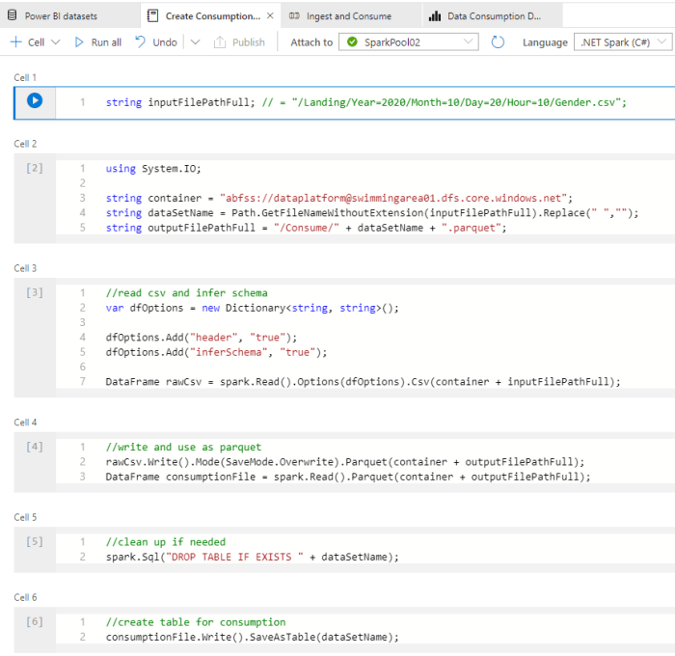Click the '//write and use as parquet' comment
Screen dimensions: 675x656
coord(183,447)
